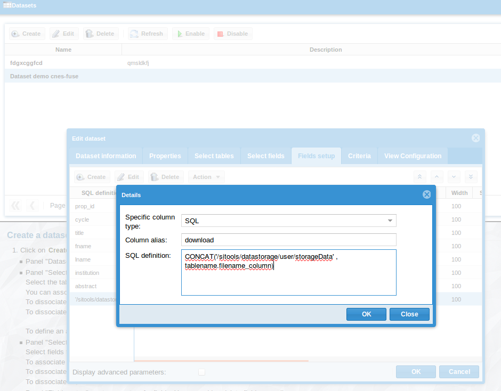Image resolution: width=501 pixels, height=391 pixels.
Task: Switch to the Criteria tab
Action: 359,156
